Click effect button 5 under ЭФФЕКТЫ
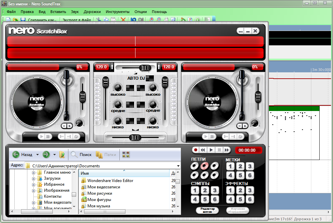 [240, 199]
